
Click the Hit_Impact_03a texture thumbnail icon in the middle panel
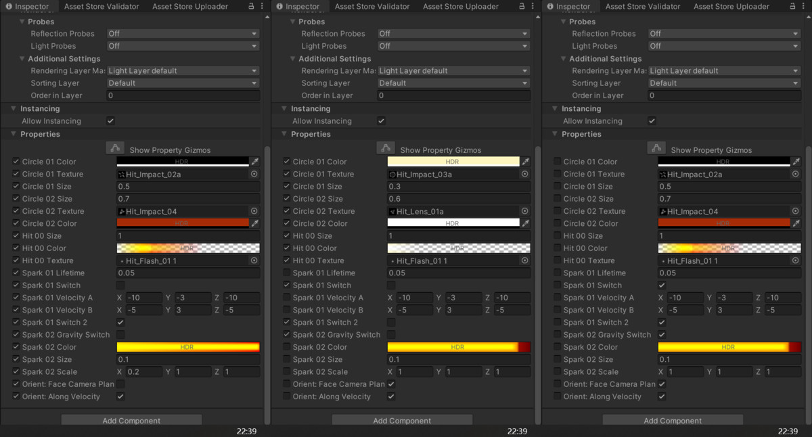click(x=392, y=175)
